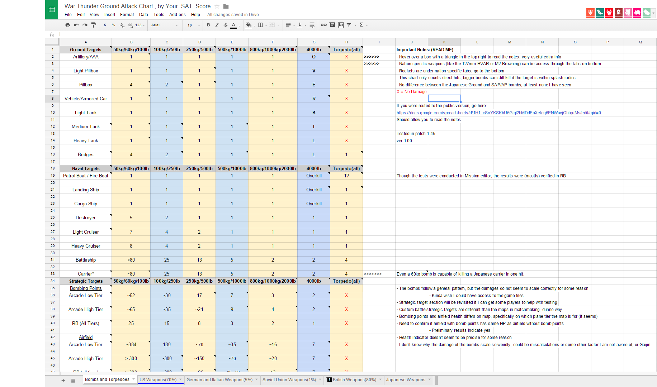Viewport: 657px width, 387px height.
Task: Open the Tools menu
Action: pyautogui.click(x=159, y=15)
